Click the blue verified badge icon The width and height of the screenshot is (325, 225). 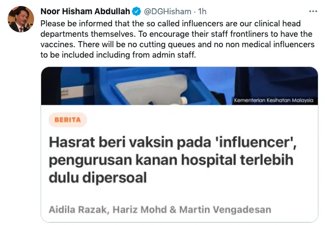tap(136, 11)
